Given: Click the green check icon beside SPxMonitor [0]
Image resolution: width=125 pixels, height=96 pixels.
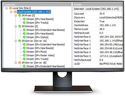Looking at the screenshot, I should pyautogui.click(x=20, y=26).
